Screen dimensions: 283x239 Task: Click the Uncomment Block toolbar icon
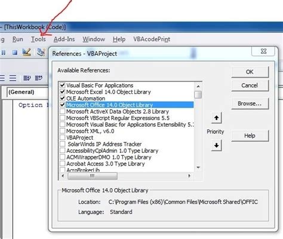(x=39, y=78)
